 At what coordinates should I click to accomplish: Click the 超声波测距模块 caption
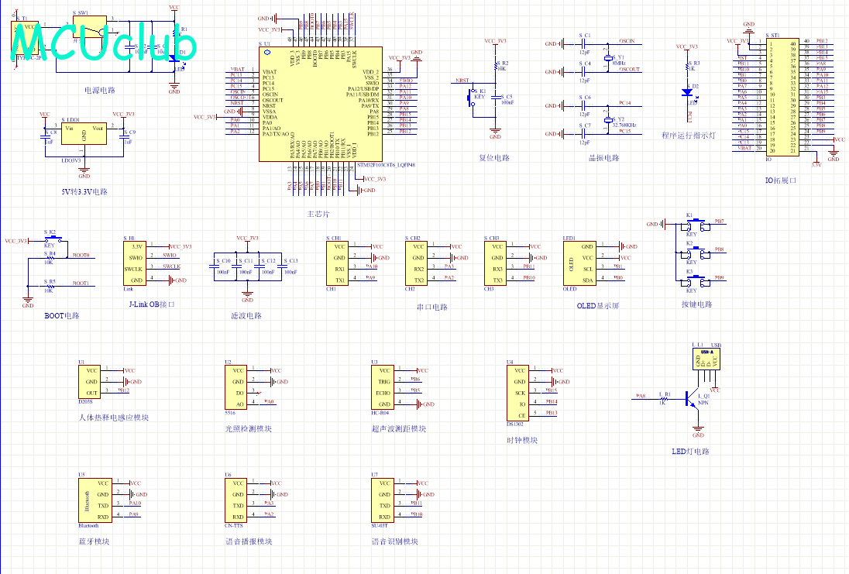tap(398, 428)
